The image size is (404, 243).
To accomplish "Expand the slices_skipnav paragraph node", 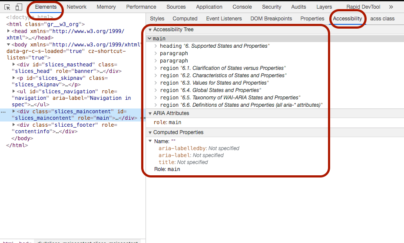I will pos(14,78).
